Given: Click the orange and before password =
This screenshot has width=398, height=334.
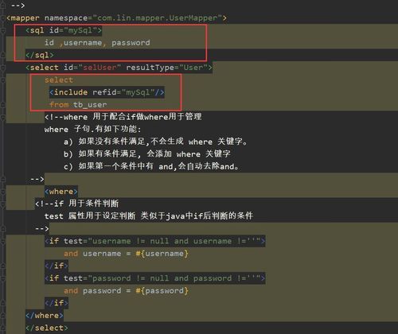Looking at the screenshot, I should pyautogui.click(x=71, y=291).
